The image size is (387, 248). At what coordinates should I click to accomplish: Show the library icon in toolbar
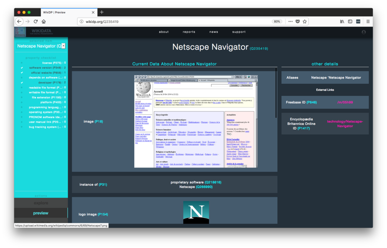[x=342, y=22]
